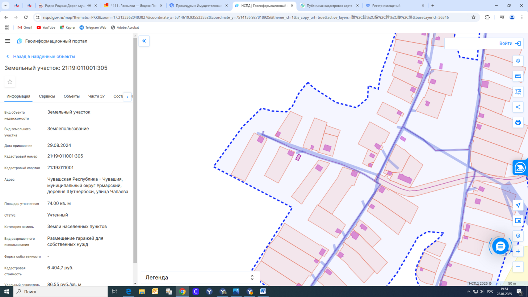Zoom in the map with plus button

pos(518,251)
